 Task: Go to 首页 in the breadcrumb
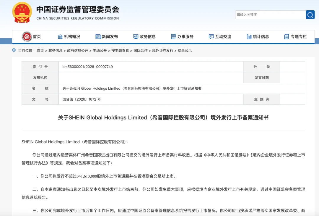(40, 51)
